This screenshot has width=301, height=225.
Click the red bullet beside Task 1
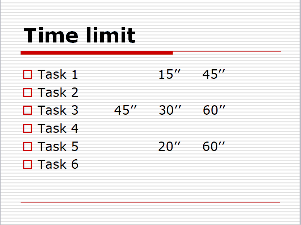pyautogui.click(x=27, y=74)
